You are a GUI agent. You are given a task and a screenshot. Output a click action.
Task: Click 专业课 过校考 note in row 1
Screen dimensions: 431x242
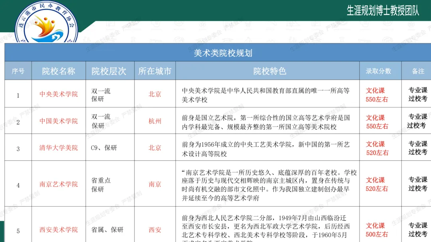click(418, 94)
